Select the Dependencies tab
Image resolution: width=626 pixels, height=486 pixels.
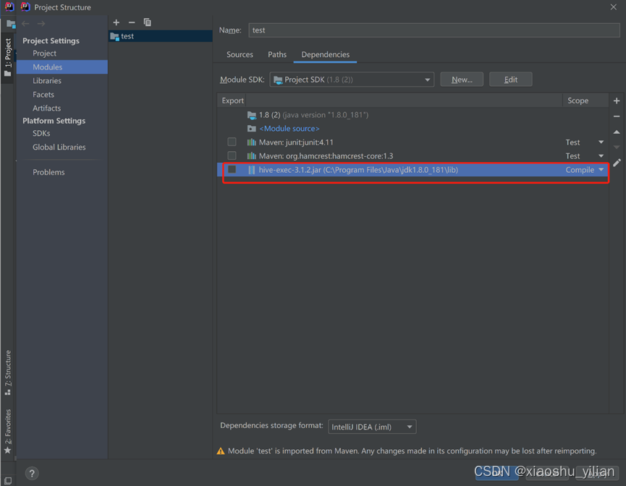[326, 54]
